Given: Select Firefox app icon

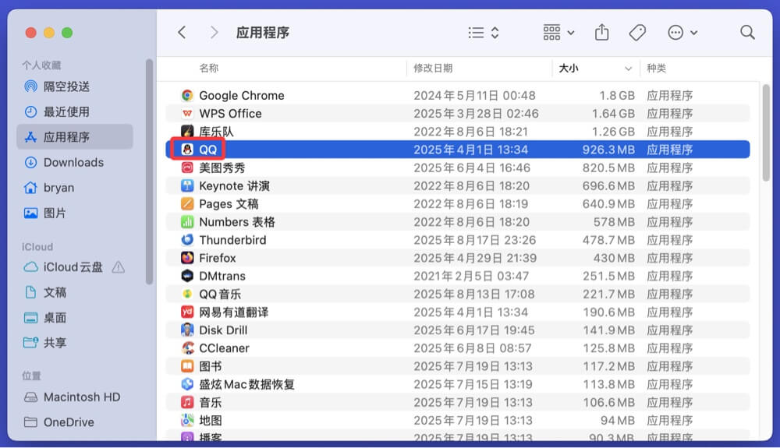Looking at the screenshot, I should pyautogui.click(x=187, y=258).
